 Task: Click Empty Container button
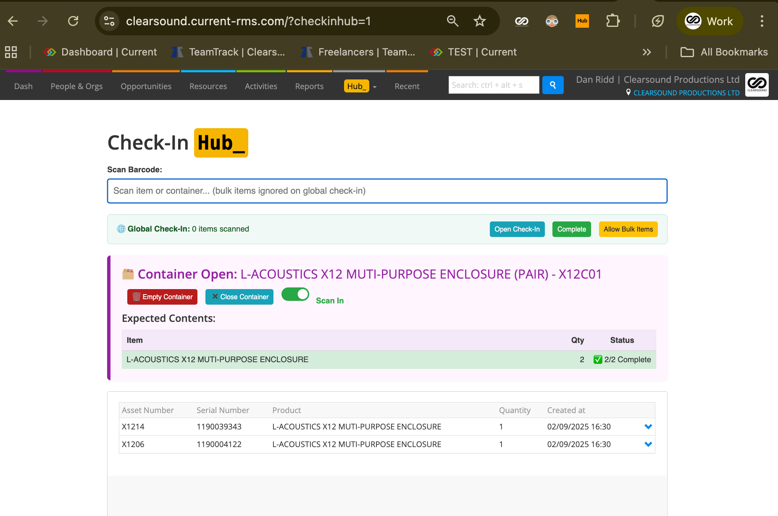click(162, 297)
